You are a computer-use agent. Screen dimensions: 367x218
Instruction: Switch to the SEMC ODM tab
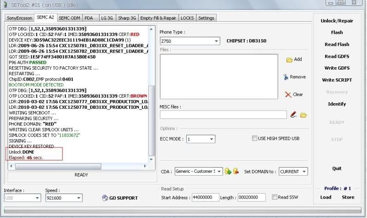(x=69, y=18)
